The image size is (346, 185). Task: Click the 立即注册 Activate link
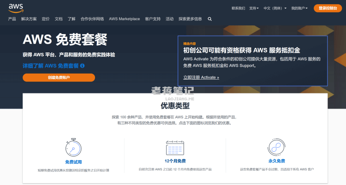[201, 77]
